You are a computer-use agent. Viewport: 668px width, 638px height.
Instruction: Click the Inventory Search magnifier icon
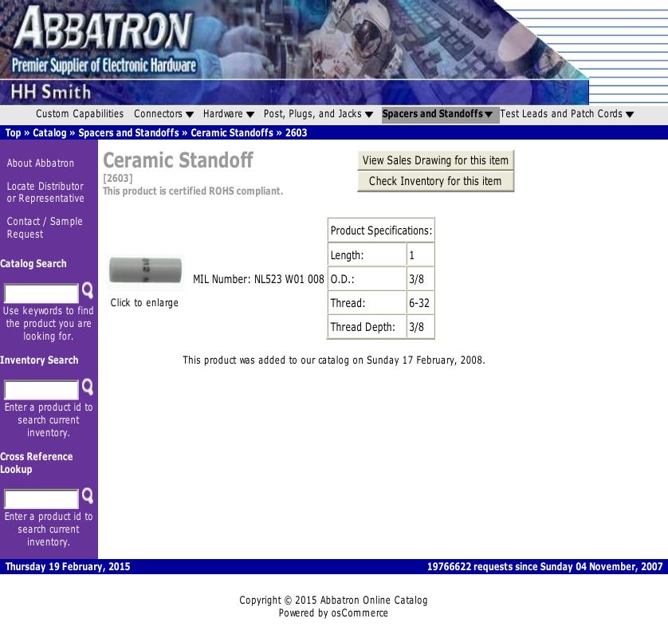point(88,387)
